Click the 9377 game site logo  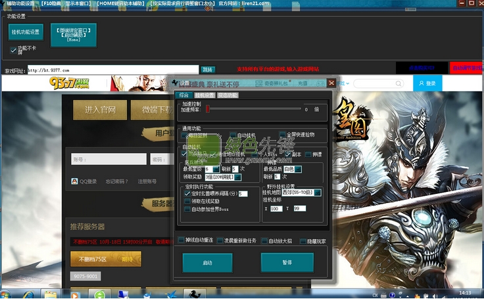tap(69, 83)
